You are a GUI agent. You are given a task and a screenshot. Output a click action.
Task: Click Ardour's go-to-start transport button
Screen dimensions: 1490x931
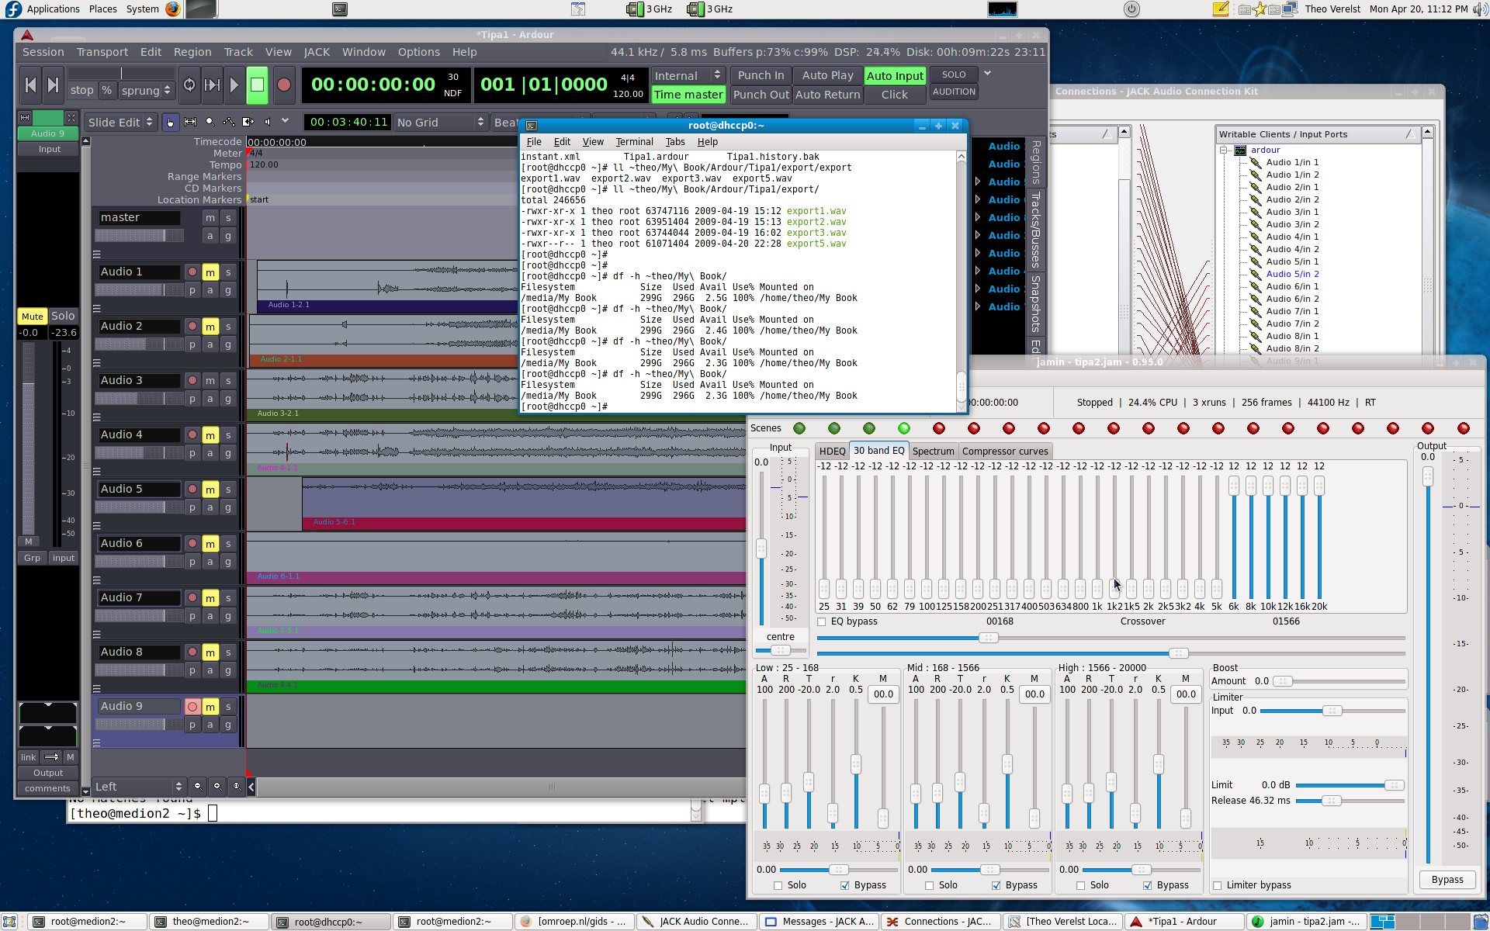coord(30,85)
